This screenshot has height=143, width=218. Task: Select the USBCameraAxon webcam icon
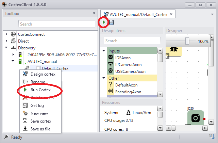111,70
